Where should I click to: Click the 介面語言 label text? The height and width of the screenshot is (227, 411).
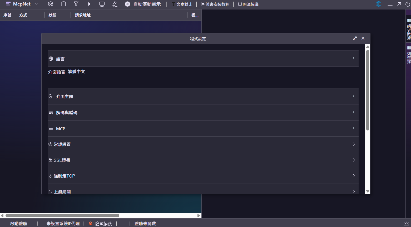point(57,72)
